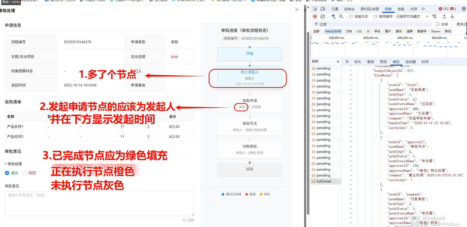
Task: Click the 审批节点 flow node
Action: 249,126
